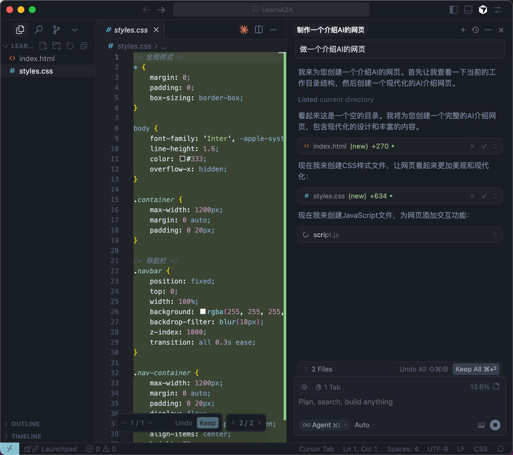This screenshot has height=455, width=513.
Task: Start a new chat with plus icon
Action: [x=463, y=30]
